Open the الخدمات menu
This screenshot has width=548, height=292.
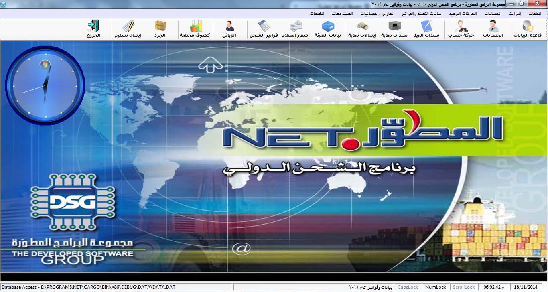pos(317,14)
